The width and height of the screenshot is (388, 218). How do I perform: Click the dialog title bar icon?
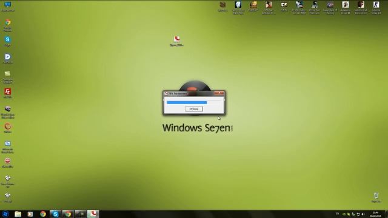pyautogui.click(x=166, y=93)
